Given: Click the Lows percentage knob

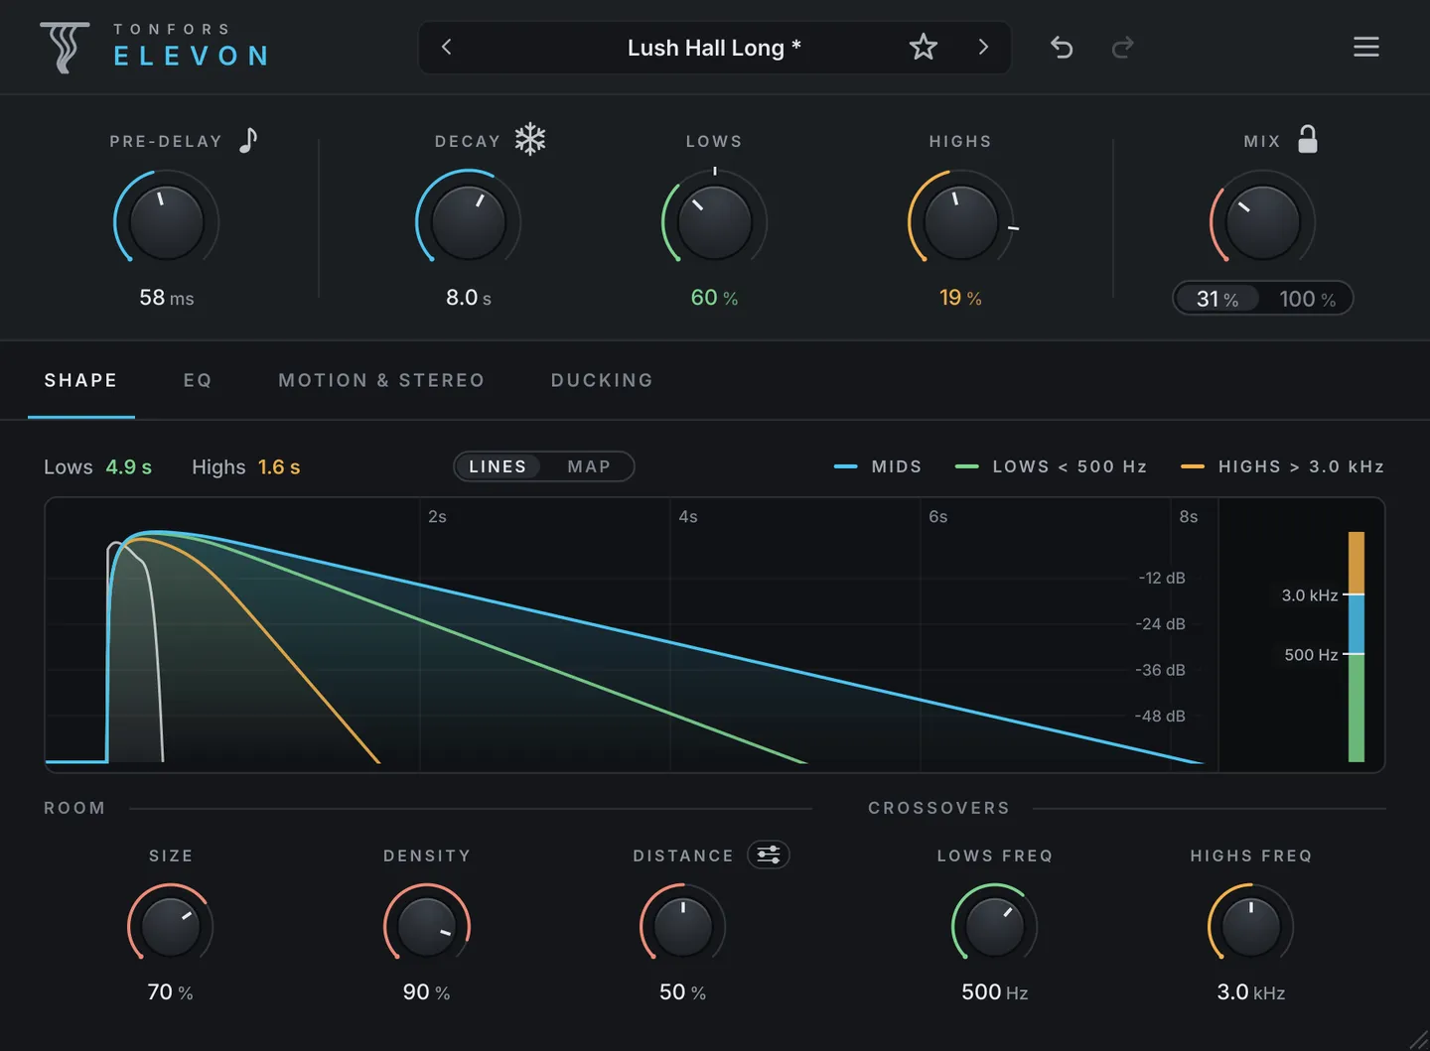Looking at the screenshot, I should coord(714,221).
